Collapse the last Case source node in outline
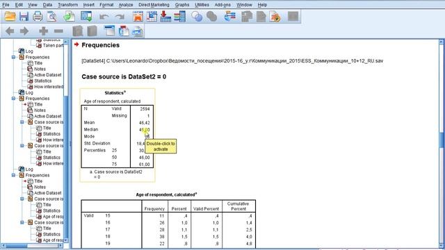This screenshot has height=250, width=445. (x=22, y=222)
